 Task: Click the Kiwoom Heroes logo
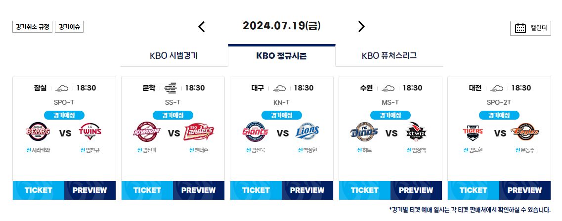146,133
